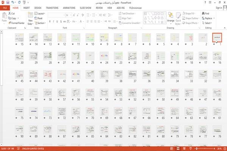
Task: Click Sign in link
Action: coord(219,8)
